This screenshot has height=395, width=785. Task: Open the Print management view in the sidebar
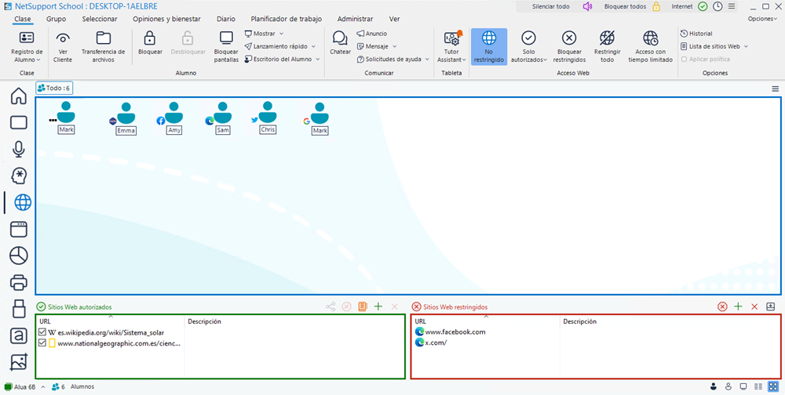coord(19,282)
